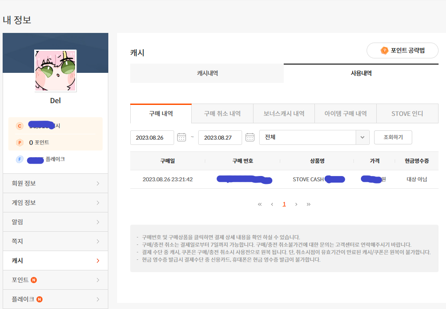Open the STOVE CASH purchase entry
446x309 pixels.
308,180
